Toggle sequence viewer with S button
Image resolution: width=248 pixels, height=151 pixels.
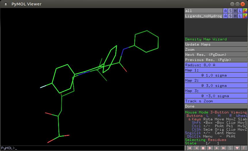230,148
